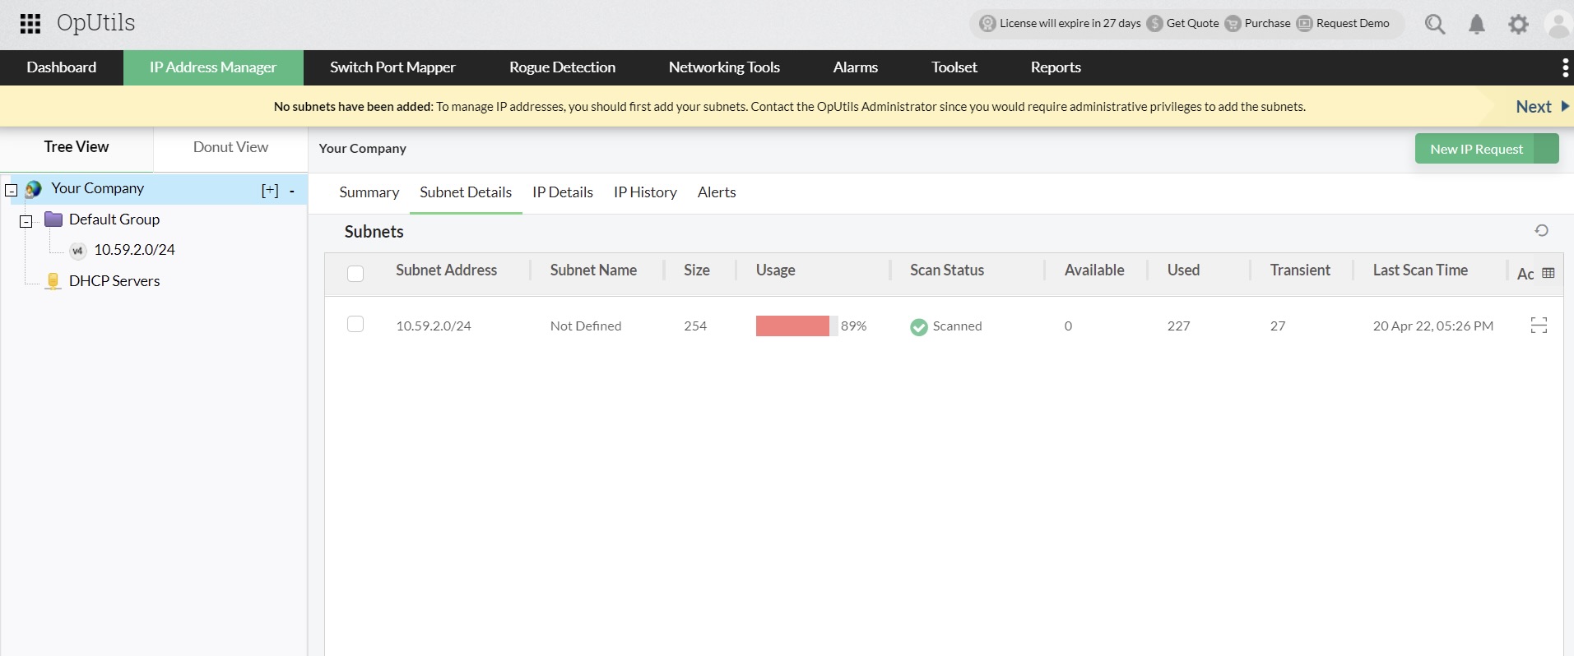
Task: Open the settings gear icon
Action: pos(1518,25)
